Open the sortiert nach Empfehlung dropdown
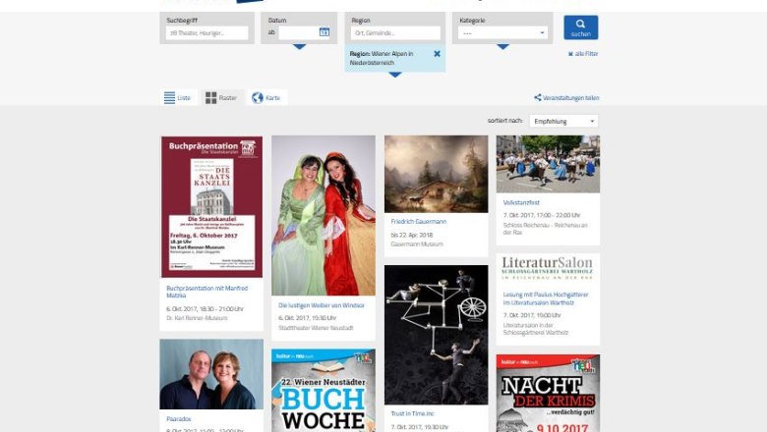 (x=563, y=121)
